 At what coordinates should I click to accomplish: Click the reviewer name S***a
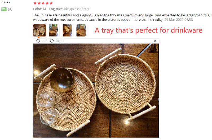6,3
